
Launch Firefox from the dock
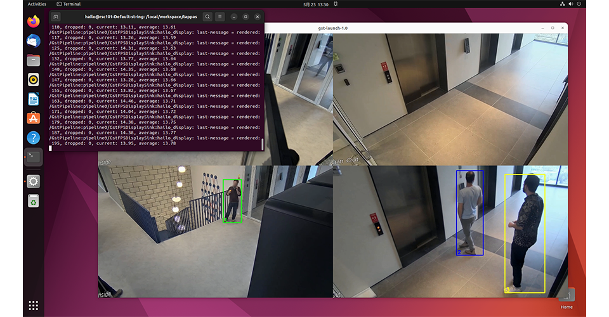tap(33, 21)
